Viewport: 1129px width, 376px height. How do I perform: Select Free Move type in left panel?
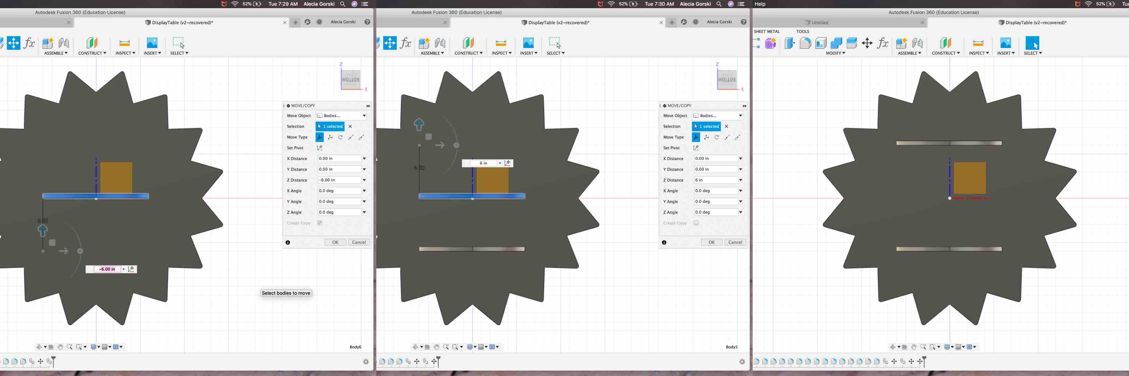point(320,137)
